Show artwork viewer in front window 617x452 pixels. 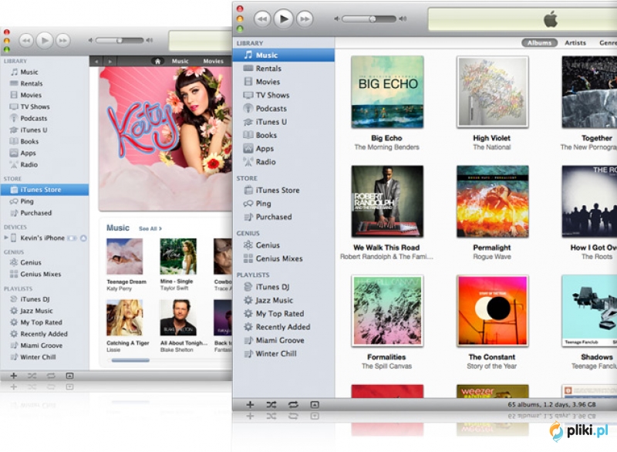(315, 405)
